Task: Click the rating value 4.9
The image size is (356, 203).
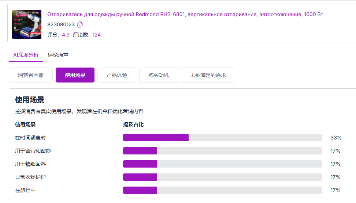Action: [66, 35]
